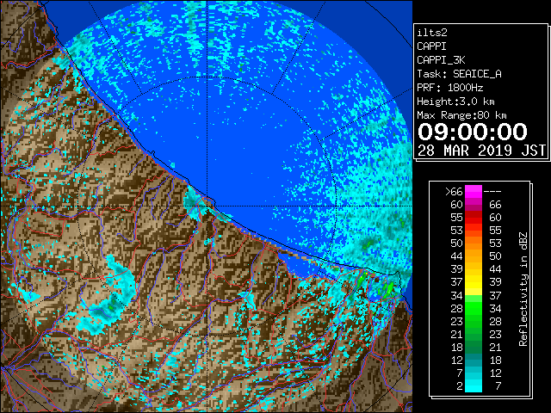551x413 pixels.
Task: Pick the yellow 37–39 dBZ swatch
Action: [474, 282]
